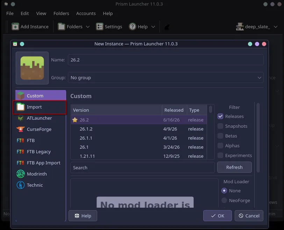Select version 26.1.1 row

pyautogui.click(x=139, y=138)
